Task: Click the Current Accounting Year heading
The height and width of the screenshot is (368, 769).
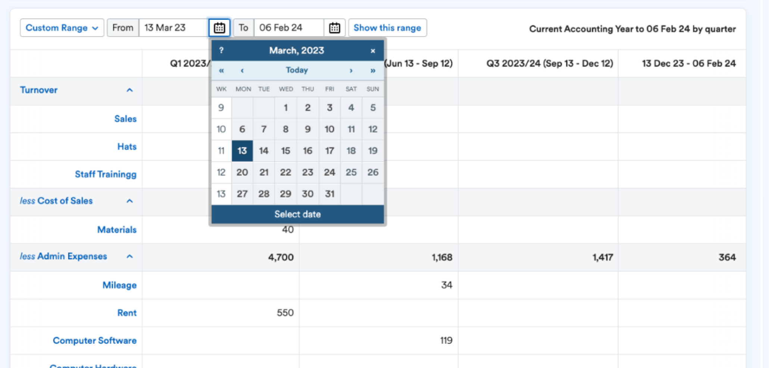Action: [x=632, y=29]
